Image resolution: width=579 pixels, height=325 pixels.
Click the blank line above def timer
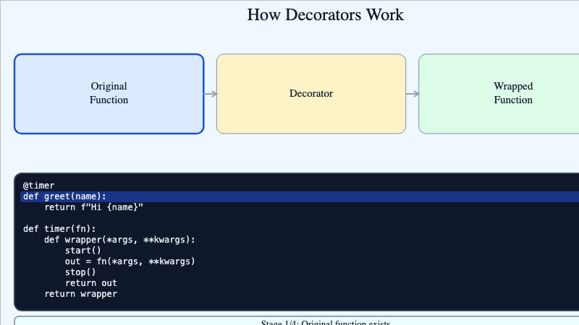coord(145,218)
